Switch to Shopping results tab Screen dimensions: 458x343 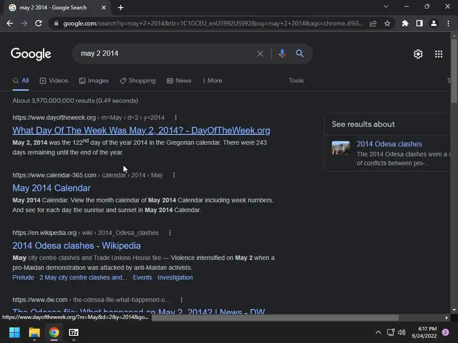click(x=138, y=81)
